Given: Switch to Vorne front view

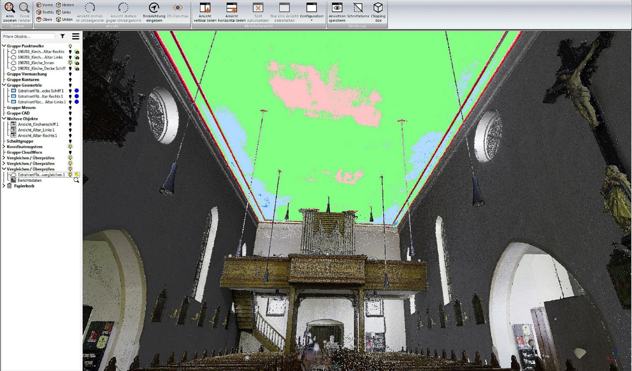Looking at the screenshot, I should 44,5.
